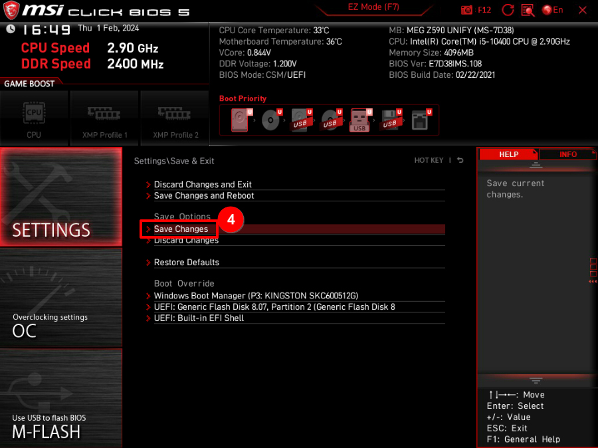Screen dimensions: 598x448
Task: Select the highlighted USB key boot device
Action: click(360, 120)
